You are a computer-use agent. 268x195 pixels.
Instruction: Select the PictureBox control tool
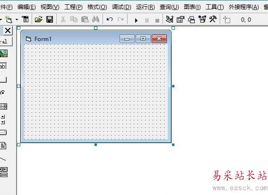coord(4,53)
